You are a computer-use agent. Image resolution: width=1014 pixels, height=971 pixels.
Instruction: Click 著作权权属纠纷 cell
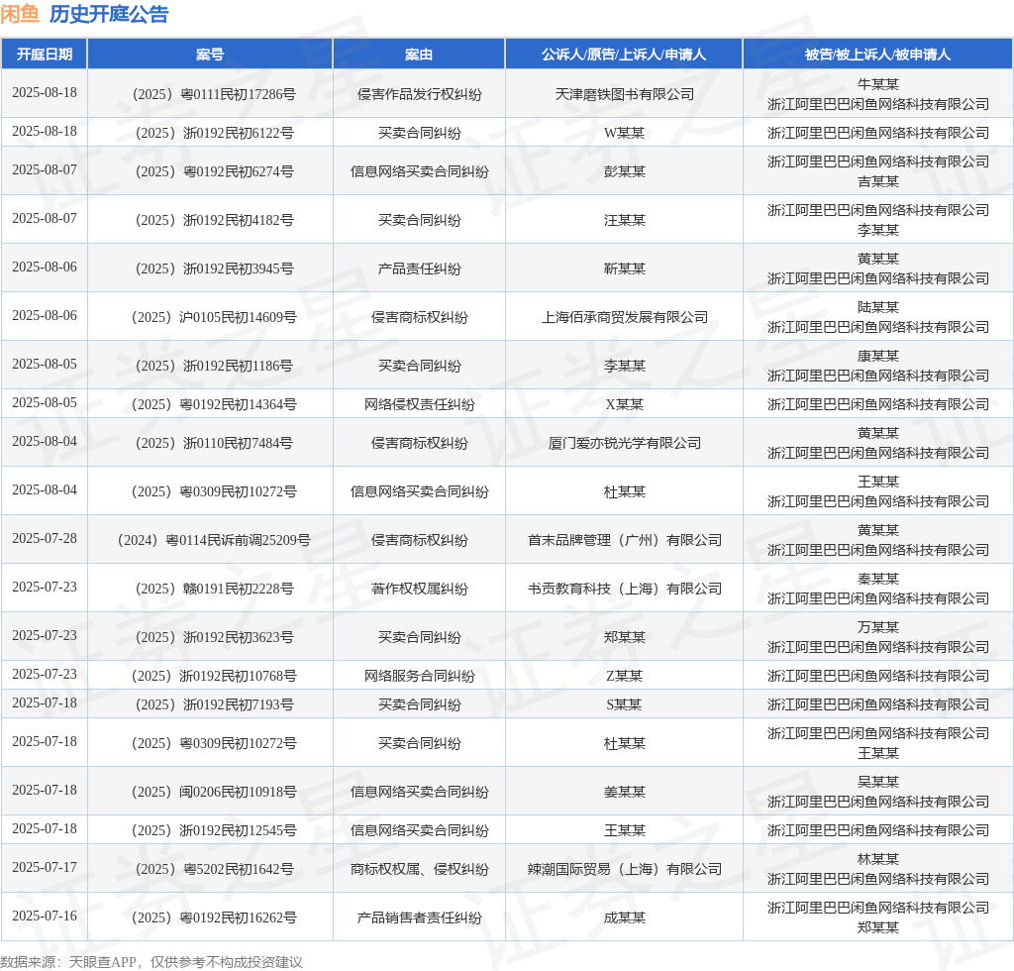pos(419,590)
